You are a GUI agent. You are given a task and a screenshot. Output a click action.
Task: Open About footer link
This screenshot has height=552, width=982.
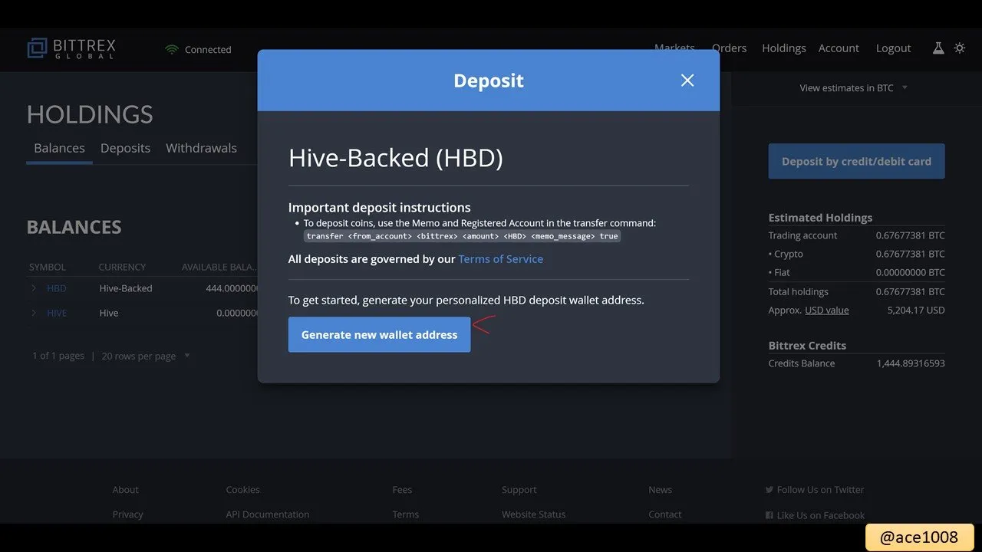coord(126,490)
